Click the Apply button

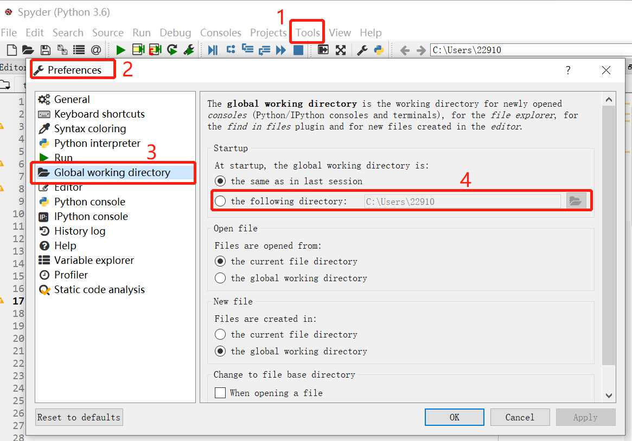(586, 417)
